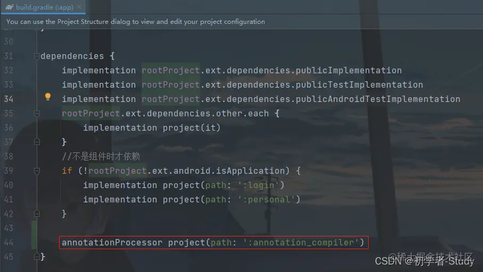Image resolution: width=483 pixels, height=272 pixels.
Task: Click the ':personal' string on line 41
Action: coord(266,199)
